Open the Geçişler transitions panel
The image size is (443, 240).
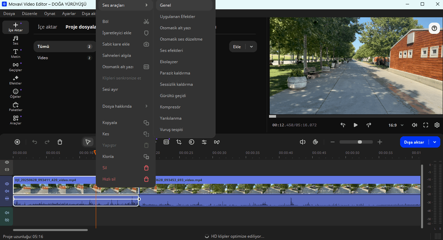pos(15,67)
